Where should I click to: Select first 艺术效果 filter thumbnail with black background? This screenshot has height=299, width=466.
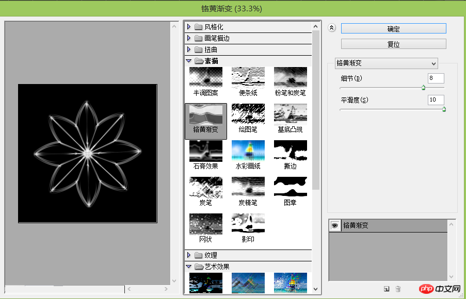(206, 283)
